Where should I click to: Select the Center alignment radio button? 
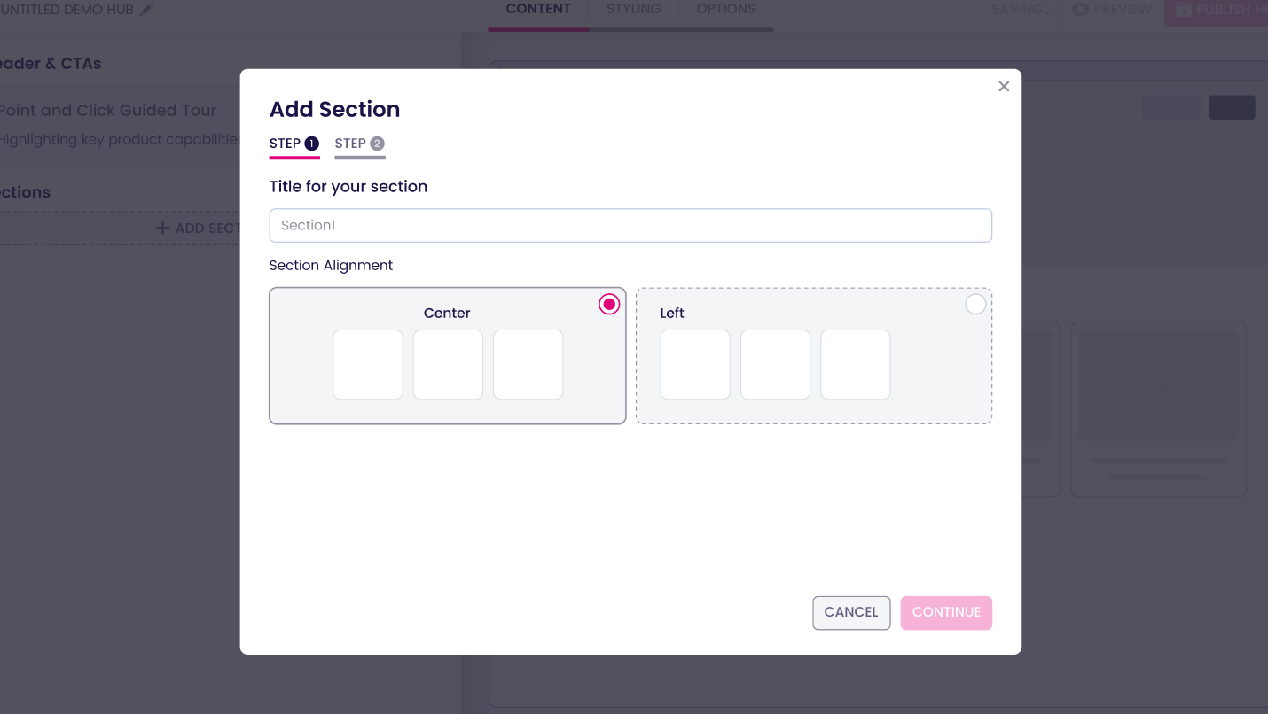point(609,304)
